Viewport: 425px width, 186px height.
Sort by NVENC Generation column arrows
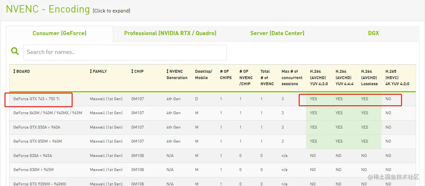point(168,71)
